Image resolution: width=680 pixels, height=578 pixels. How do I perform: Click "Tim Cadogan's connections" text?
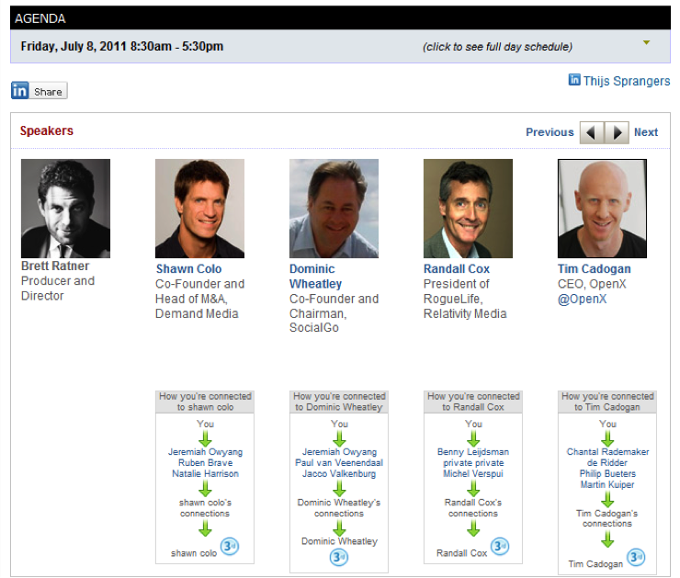pyautogui.click(x=607, y=518)
